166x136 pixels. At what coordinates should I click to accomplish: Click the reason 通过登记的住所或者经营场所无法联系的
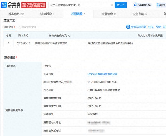110,43
